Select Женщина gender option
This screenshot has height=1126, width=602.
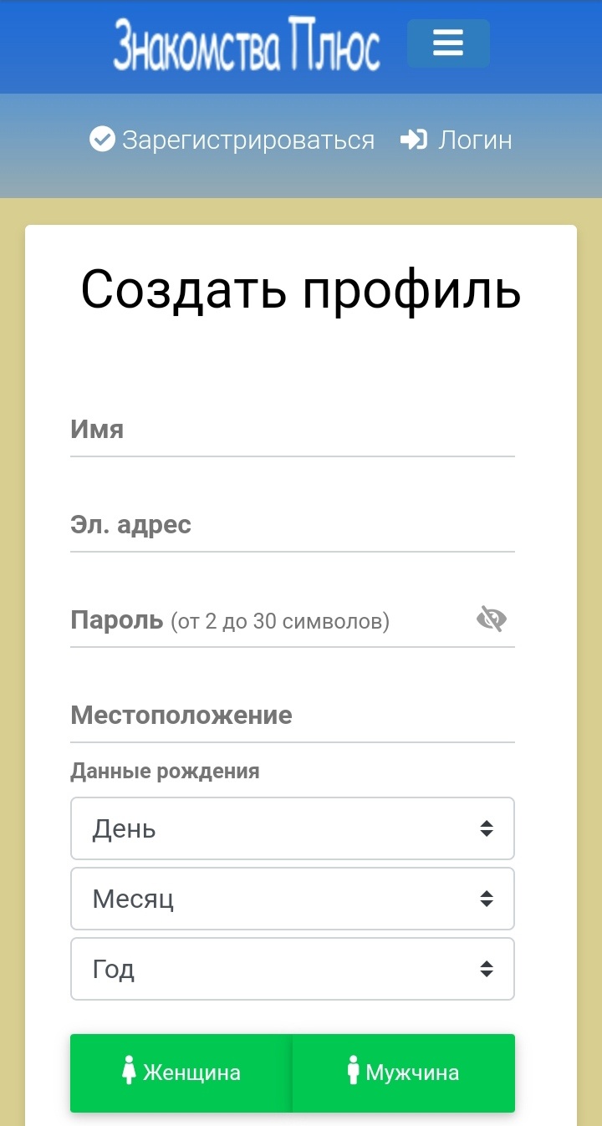pos(181,1073)
